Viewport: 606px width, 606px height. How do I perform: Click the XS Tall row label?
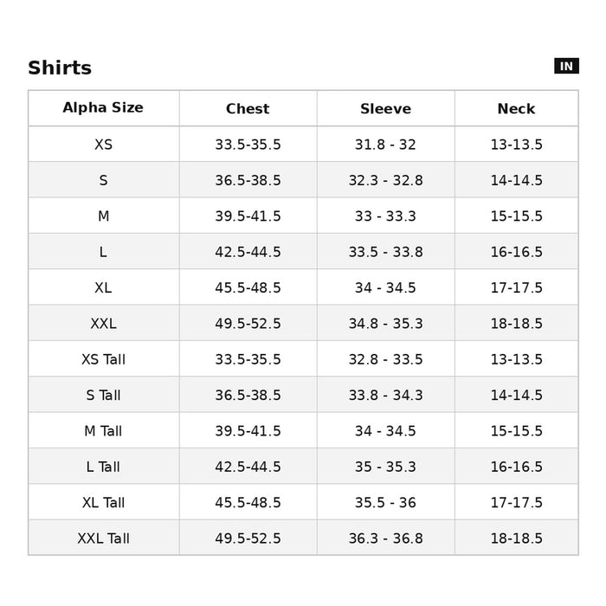(x=104, y=359)
